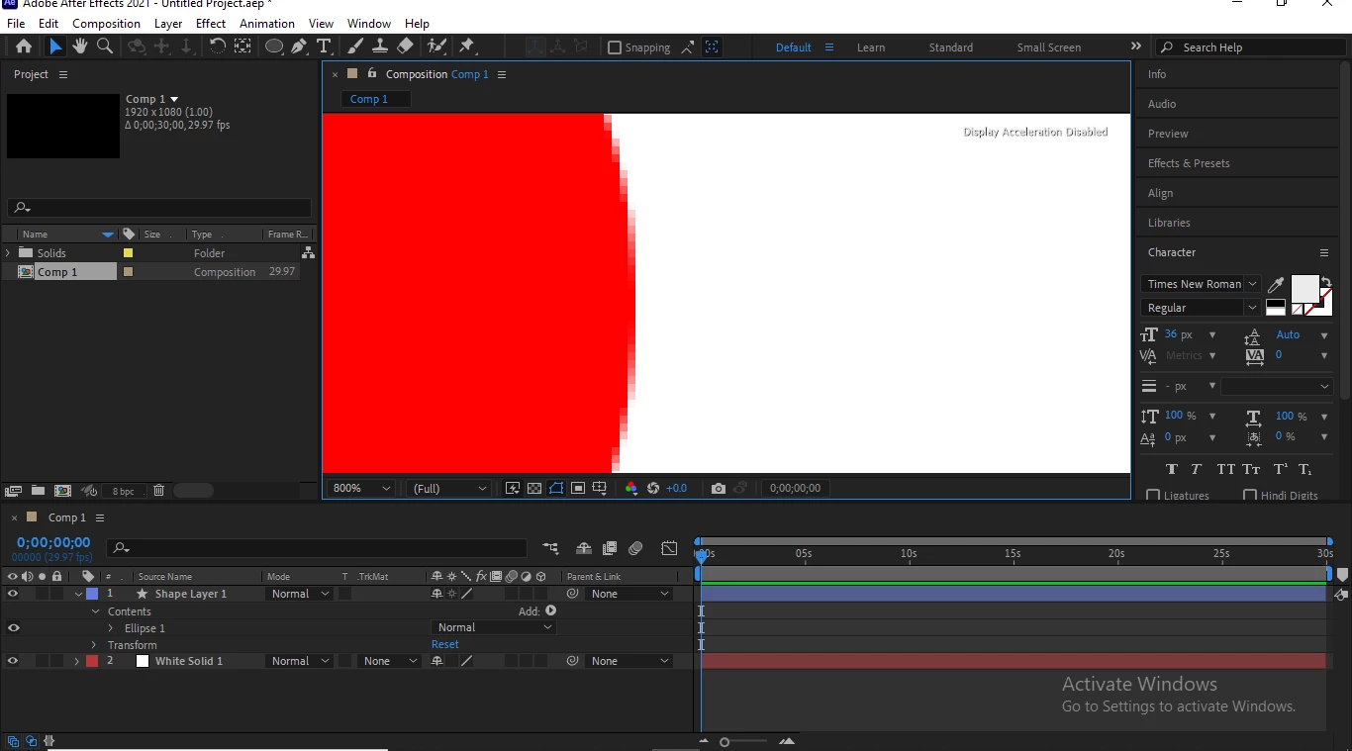The height and width of the screenshot is (751, 1352).
Task: Select the Selection arrow tool
Action: click(x=54, y=47)
